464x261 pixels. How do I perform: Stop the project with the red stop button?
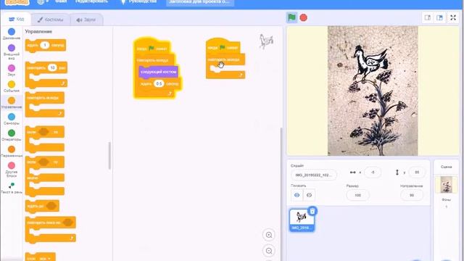coord(303,17)
